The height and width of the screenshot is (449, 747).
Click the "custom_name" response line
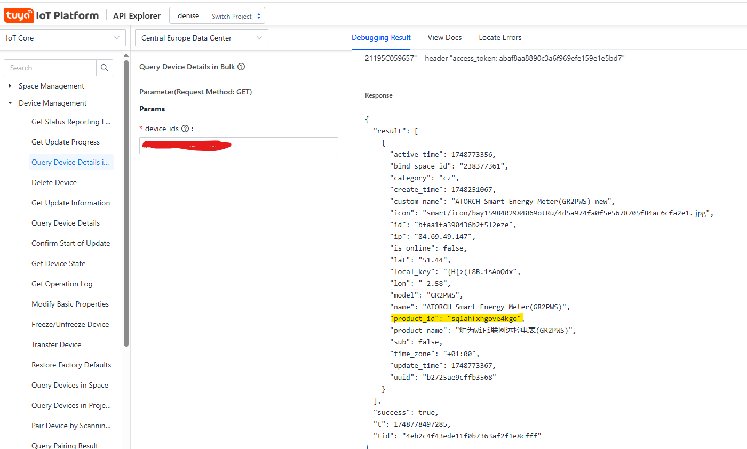(503, 201)
